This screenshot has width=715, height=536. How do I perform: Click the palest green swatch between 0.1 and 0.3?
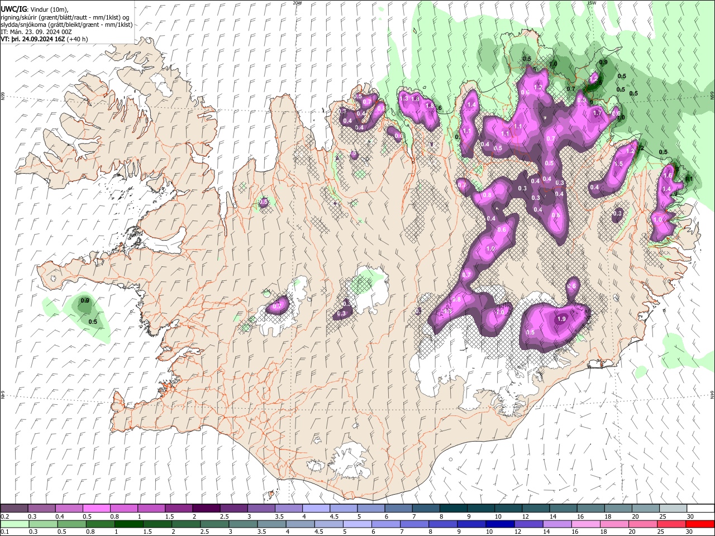tap(15, 524)
